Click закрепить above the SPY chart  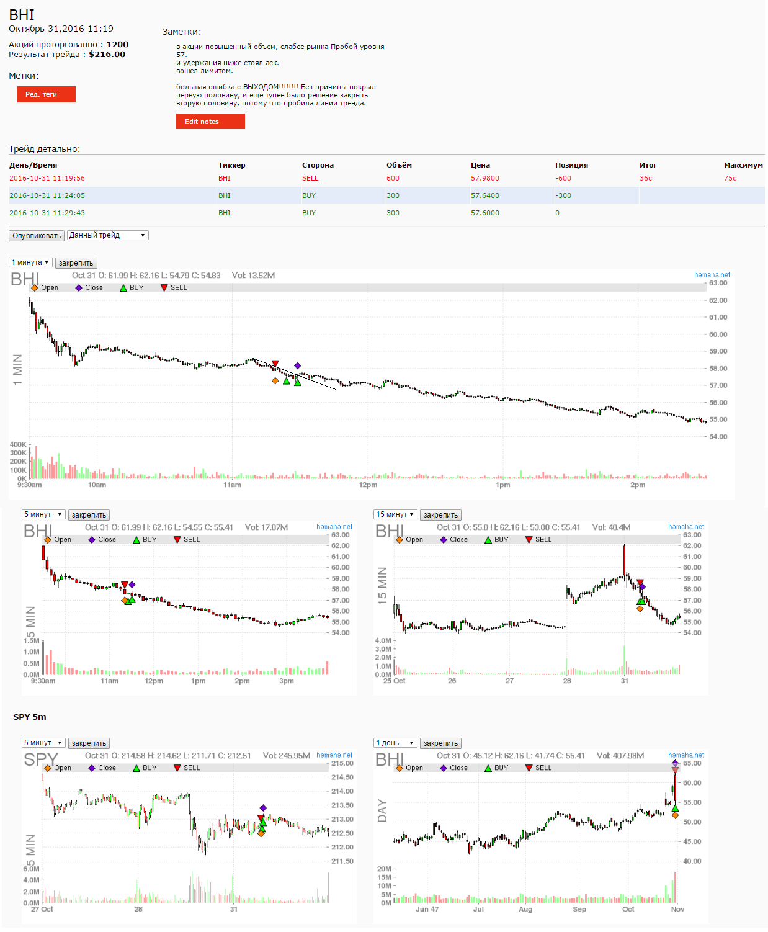[89, 743]
